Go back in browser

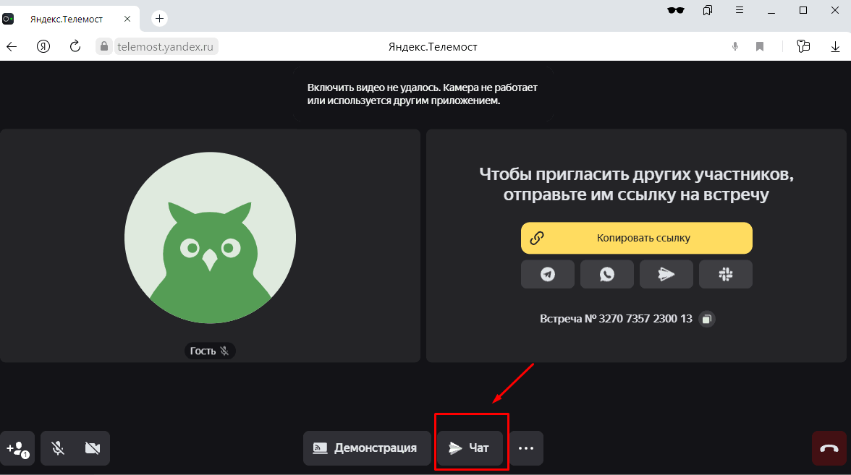click(x=12, y=46)
